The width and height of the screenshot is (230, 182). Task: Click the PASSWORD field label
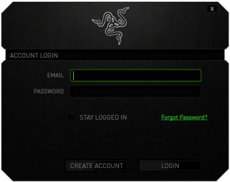tap(49, 91)
